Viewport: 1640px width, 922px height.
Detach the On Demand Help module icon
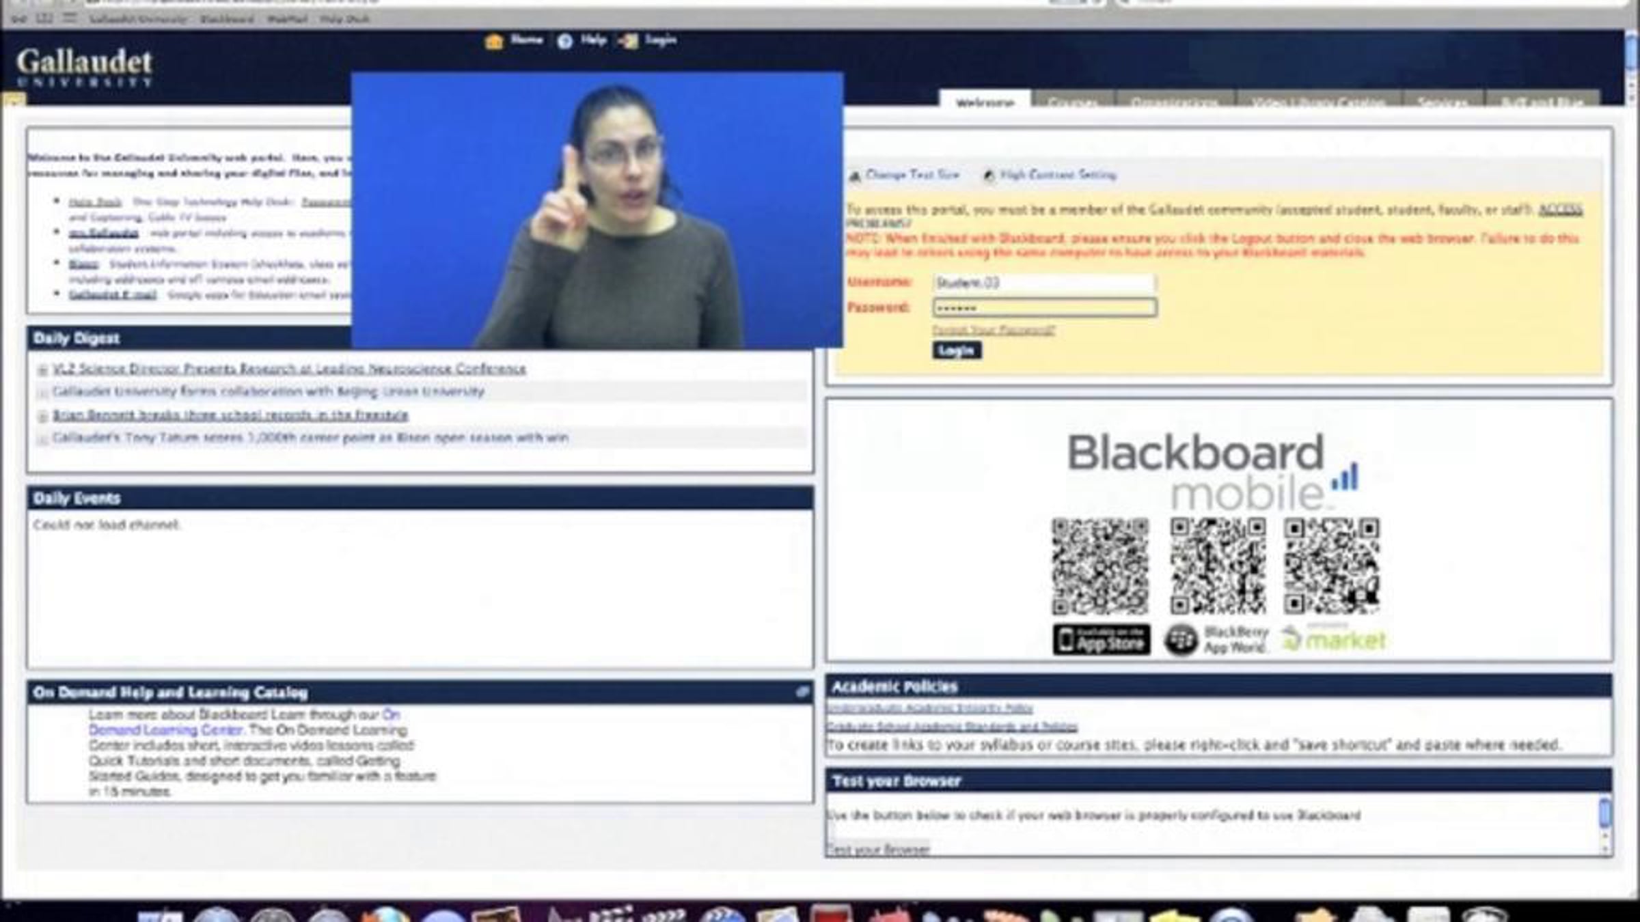(802, 693)
